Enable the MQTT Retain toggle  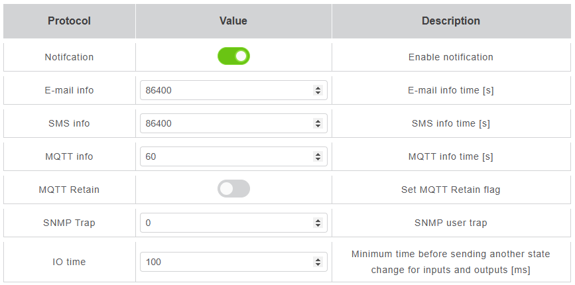233,189
